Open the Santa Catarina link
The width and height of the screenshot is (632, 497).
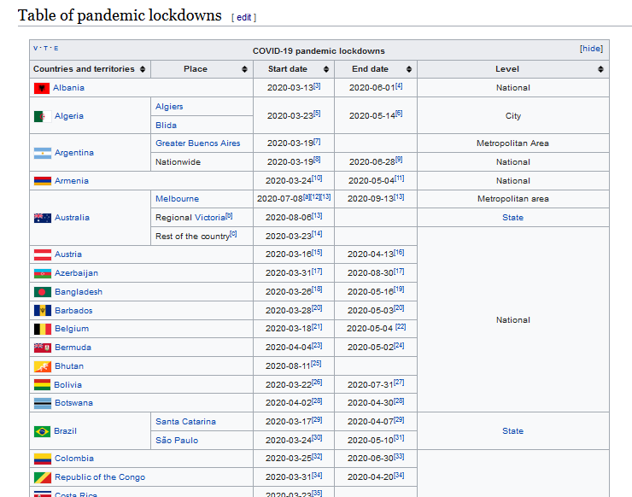click(186, 421)
